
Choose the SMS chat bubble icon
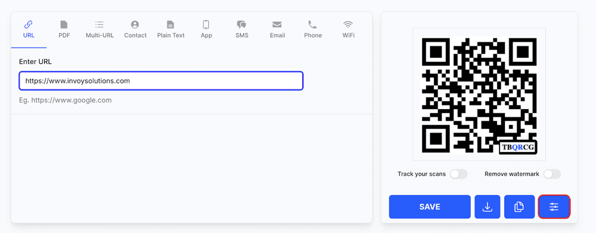coord(241,24)
